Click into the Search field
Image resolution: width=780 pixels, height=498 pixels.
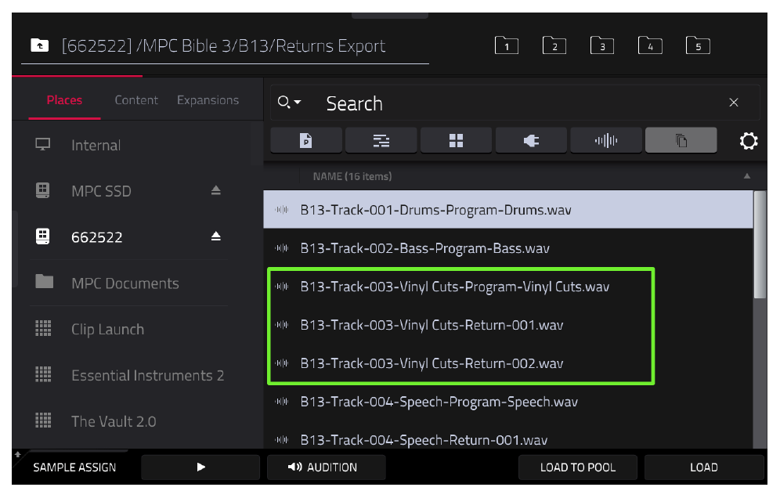pos(515,103)
